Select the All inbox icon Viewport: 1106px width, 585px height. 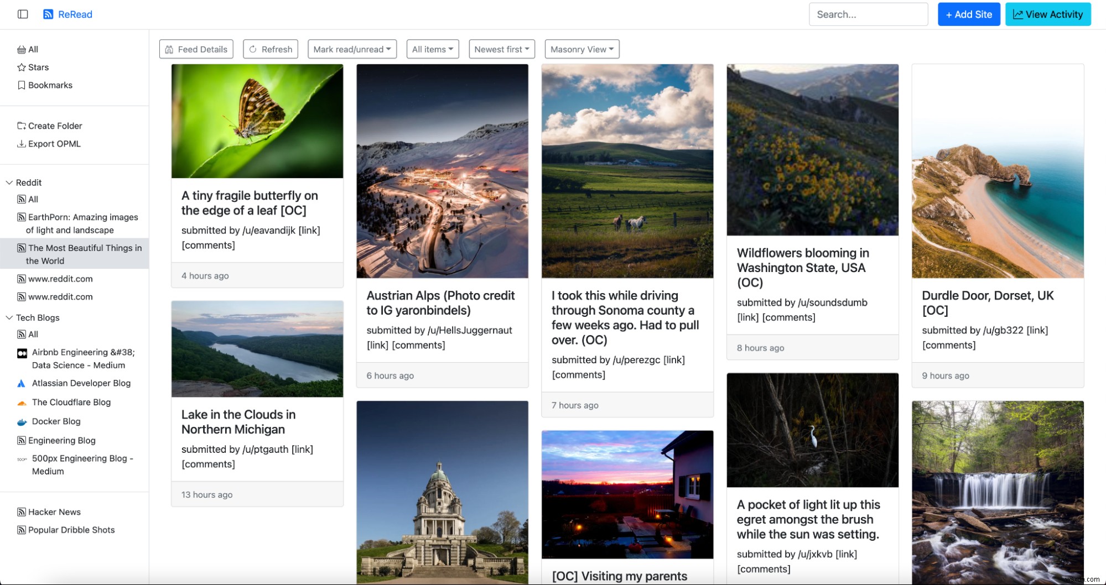click(22, 50)
